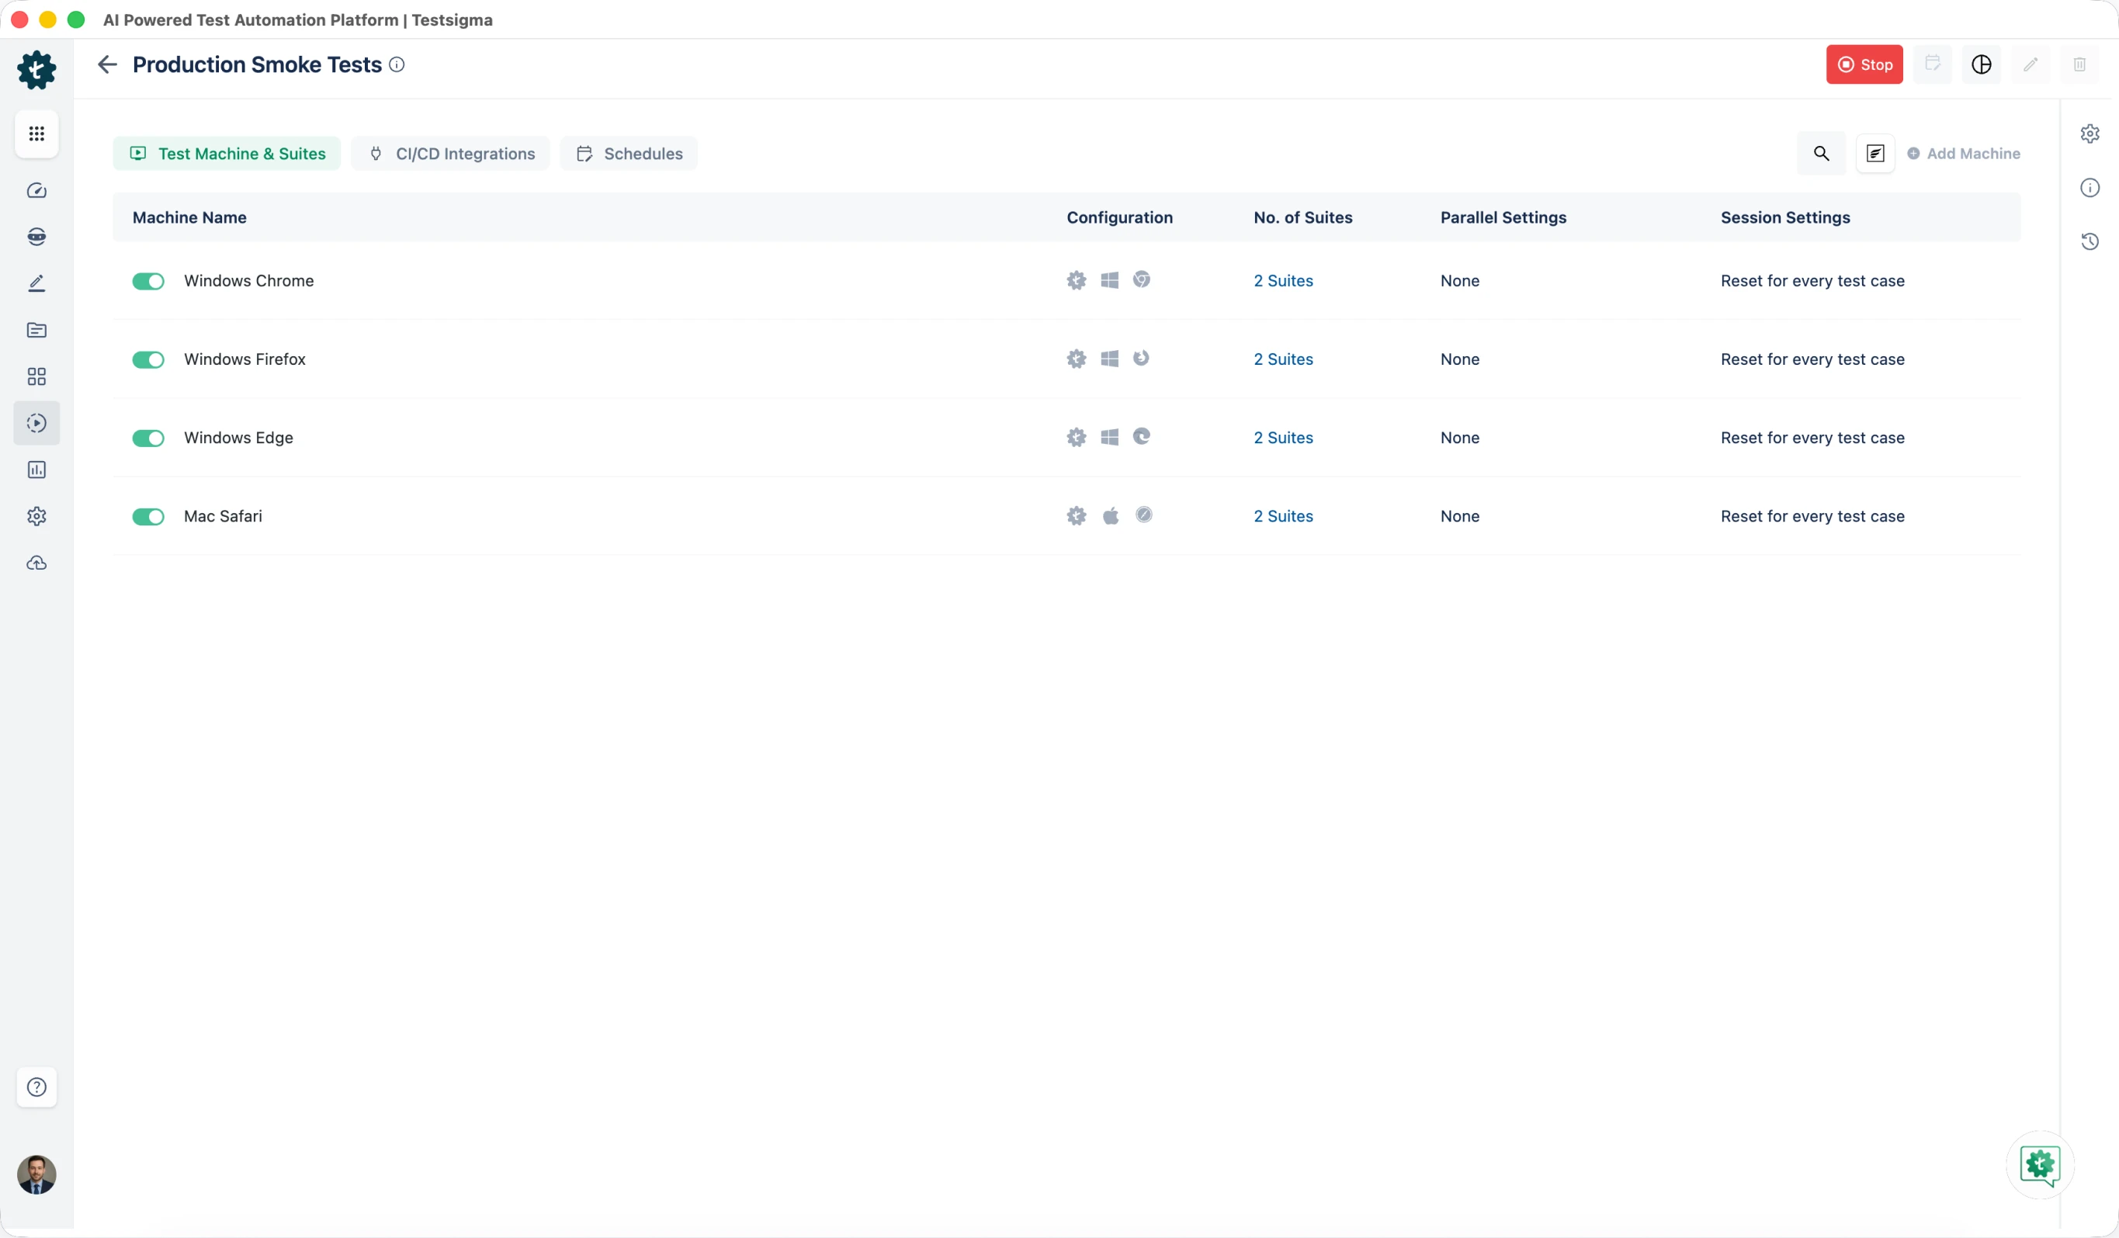The image size is (2119, 1238).
Task: Toggle the Mac Safari machine switch
Action: [148, 516]
